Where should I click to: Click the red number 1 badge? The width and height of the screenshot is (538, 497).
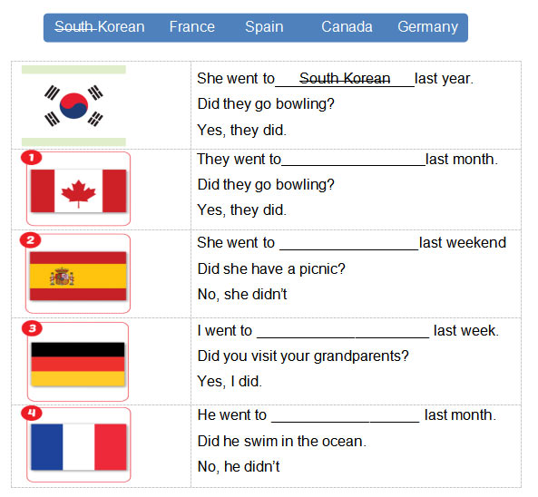pyautogui.click(x=31, y=158)
